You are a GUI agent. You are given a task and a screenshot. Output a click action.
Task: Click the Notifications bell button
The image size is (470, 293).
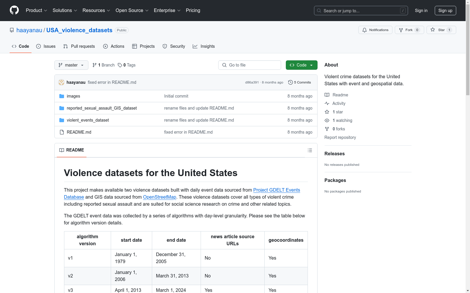[375, 30]
